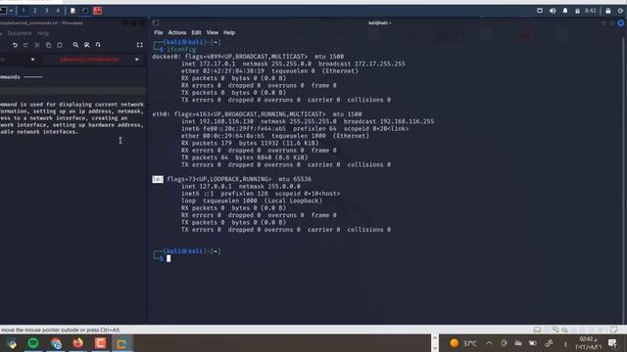The width and height of the screenshot is (627, 352).
Task: Open notifications bell in Kali panel
Action: click(565, 11)
